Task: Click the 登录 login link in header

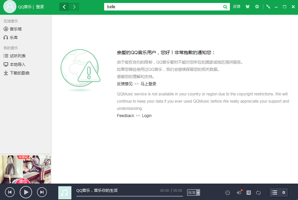Action: click(40, 7)
